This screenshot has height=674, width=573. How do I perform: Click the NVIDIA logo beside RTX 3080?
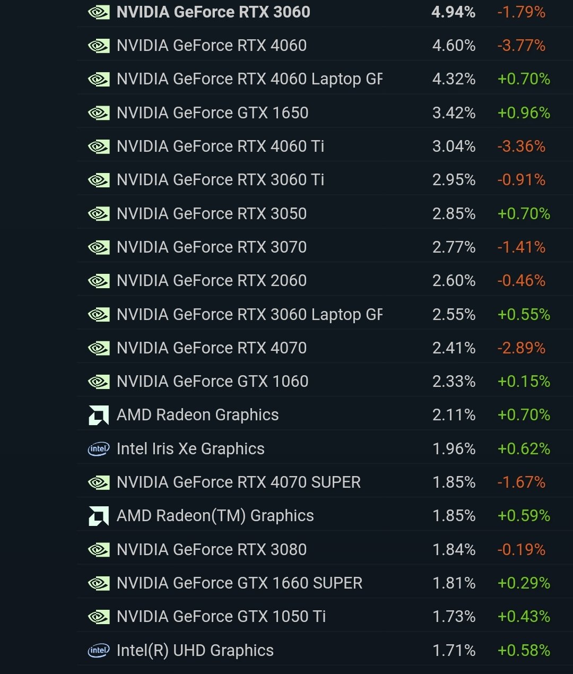tap(99, 550)
